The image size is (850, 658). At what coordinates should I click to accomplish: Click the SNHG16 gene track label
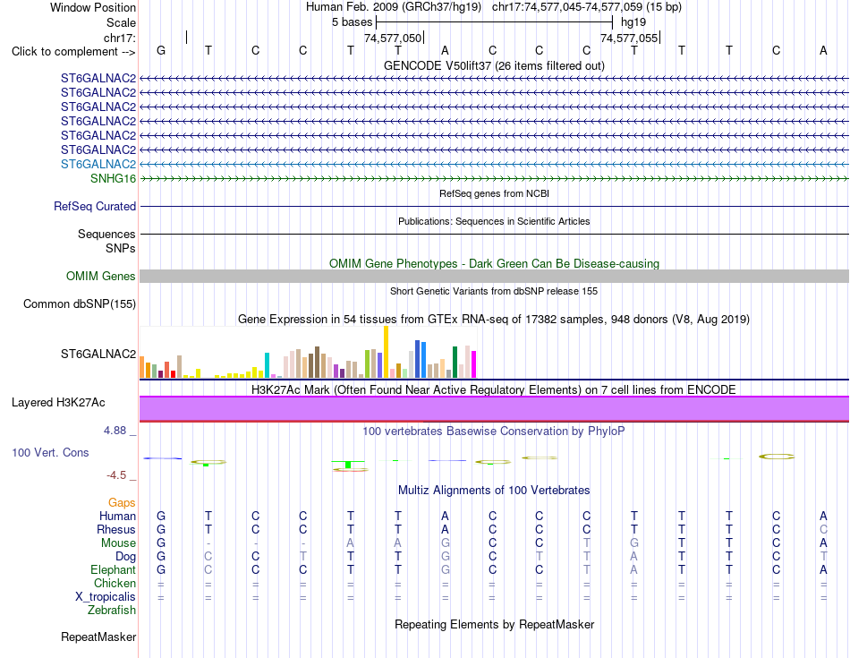tap(113, 178)
